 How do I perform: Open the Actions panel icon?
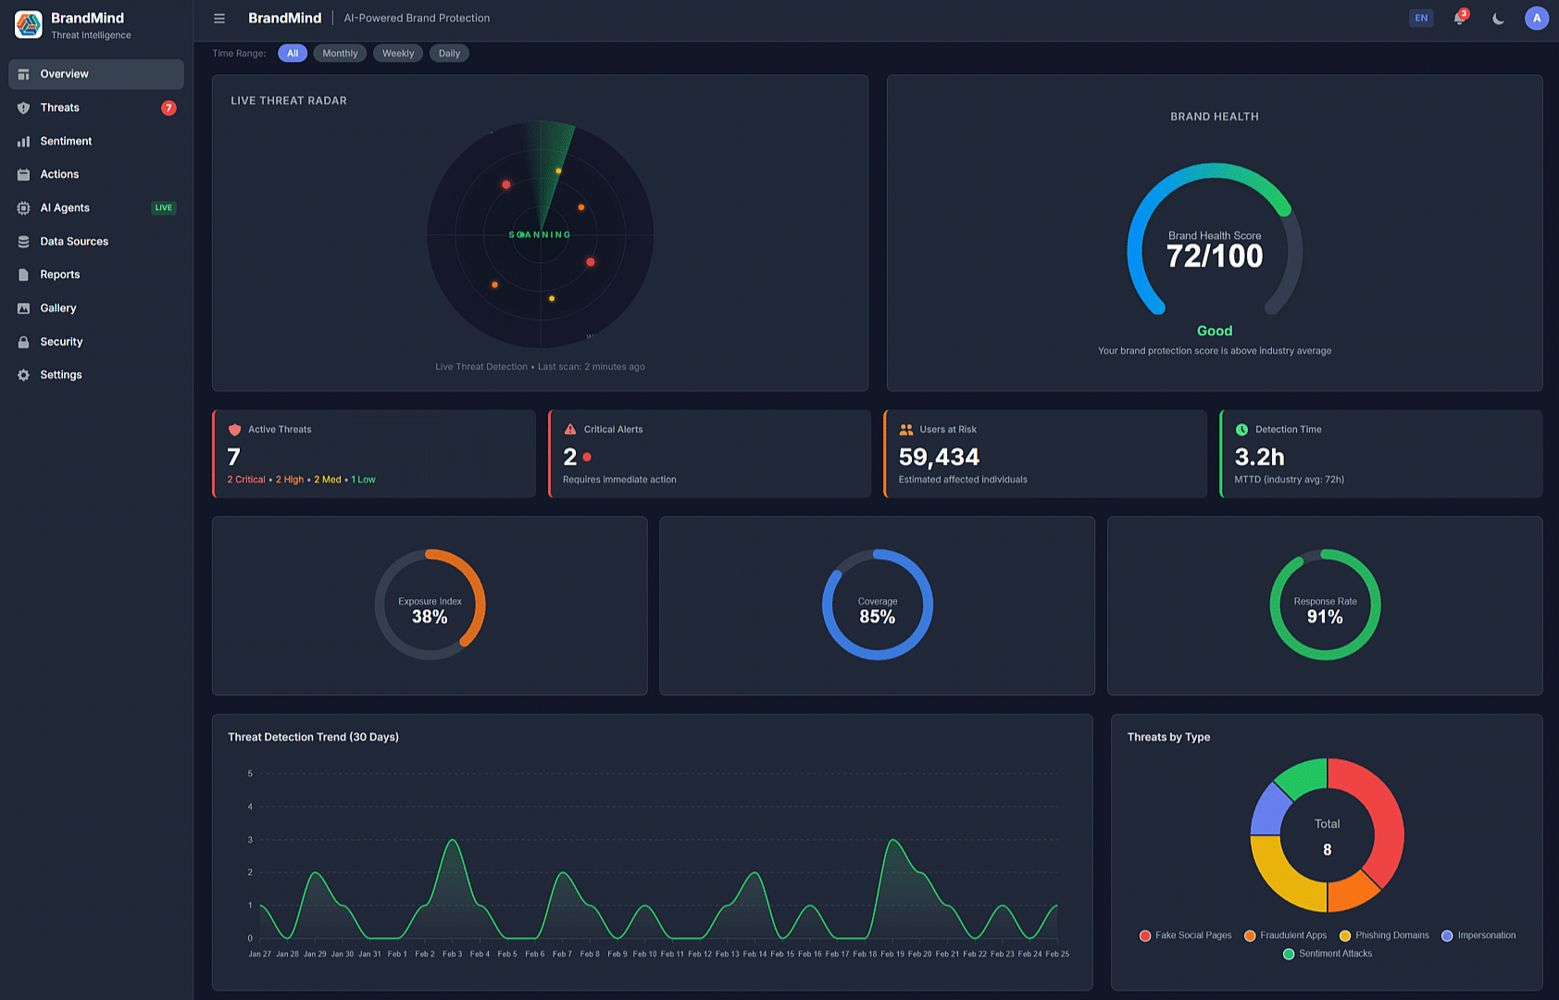[23, 174]
